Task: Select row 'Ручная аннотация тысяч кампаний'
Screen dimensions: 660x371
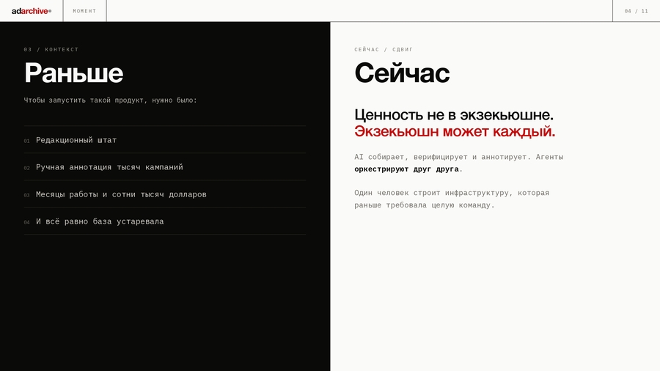Action: tap(164, 167)
